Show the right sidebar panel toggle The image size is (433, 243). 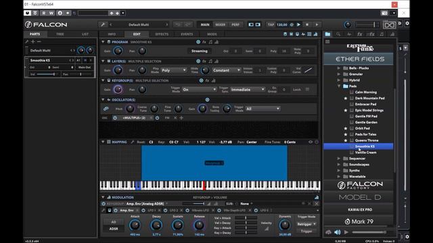(x=258, y=24)
